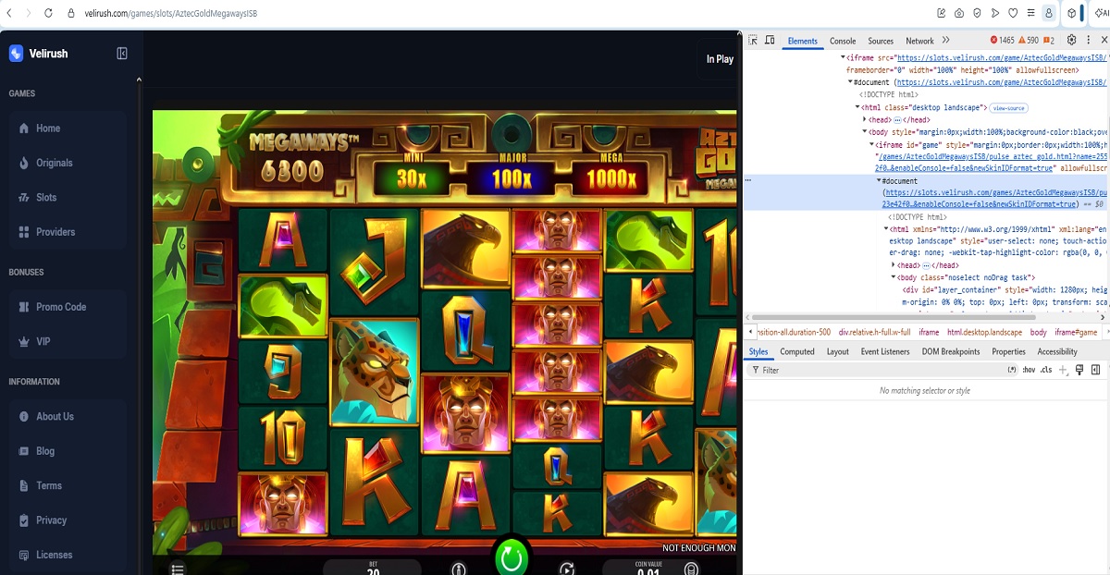Click the iframe#game breadcrumb
Image resolution: width=1110 pixels, height=575 pixels.
pyautogui.click(x=1076, y=332)
